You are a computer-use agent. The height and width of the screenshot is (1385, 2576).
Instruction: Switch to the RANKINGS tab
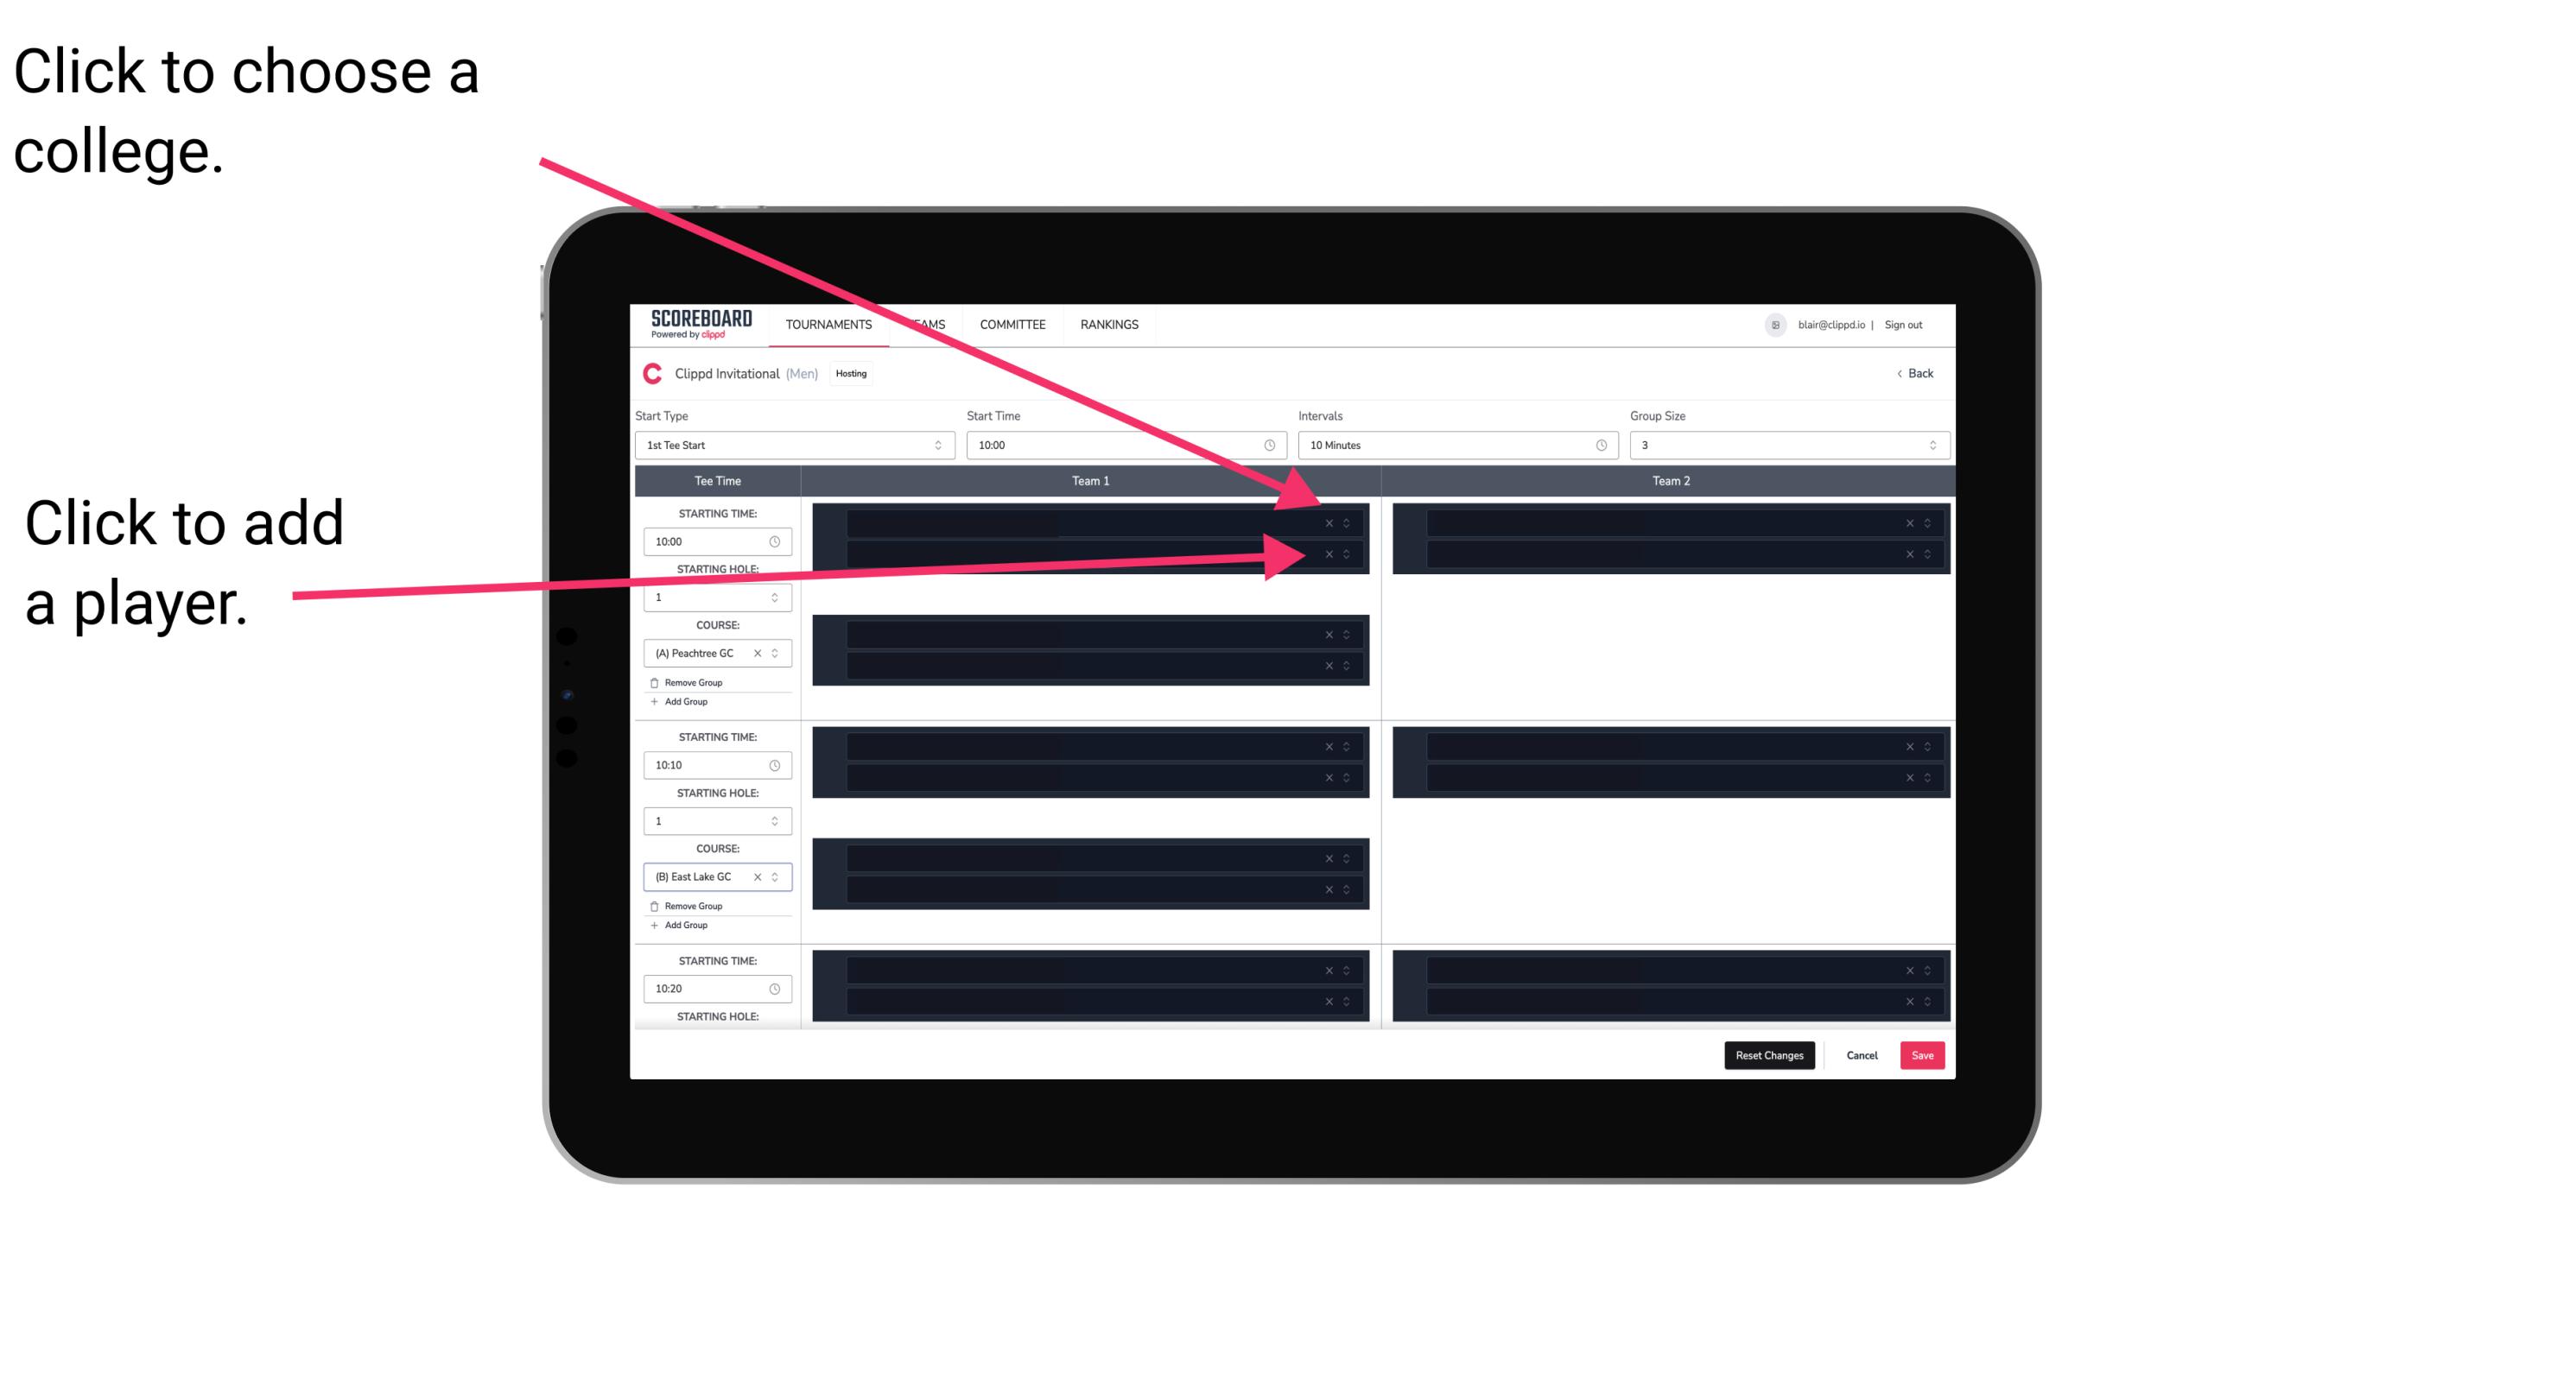tap(1111, 326)
